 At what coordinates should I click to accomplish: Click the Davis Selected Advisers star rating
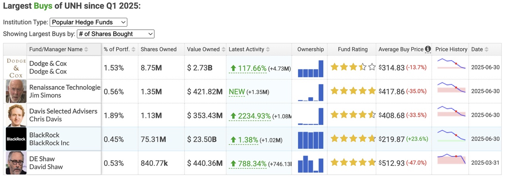353,115
